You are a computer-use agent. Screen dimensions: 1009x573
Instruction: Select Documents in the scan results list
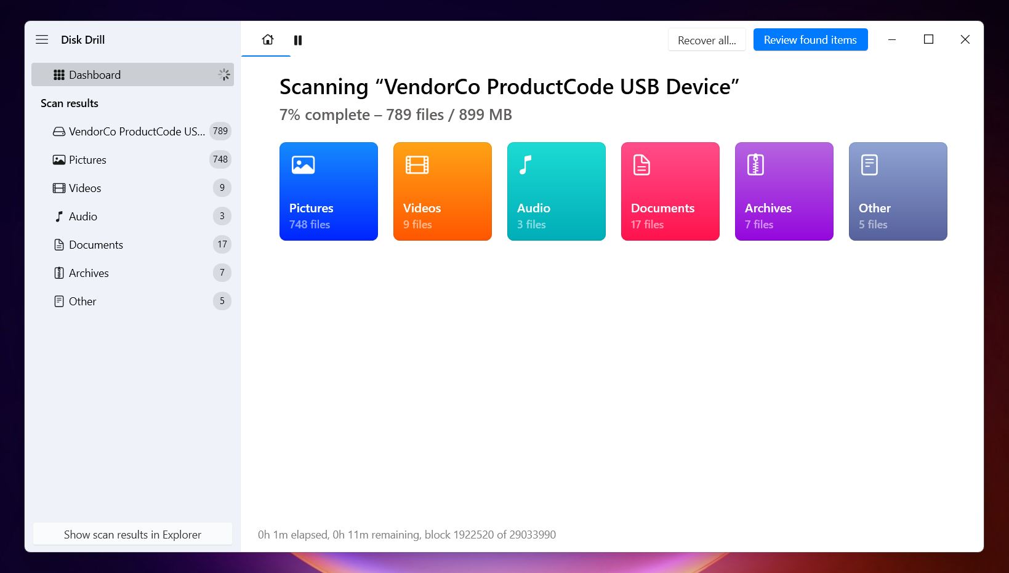point(132,244)
